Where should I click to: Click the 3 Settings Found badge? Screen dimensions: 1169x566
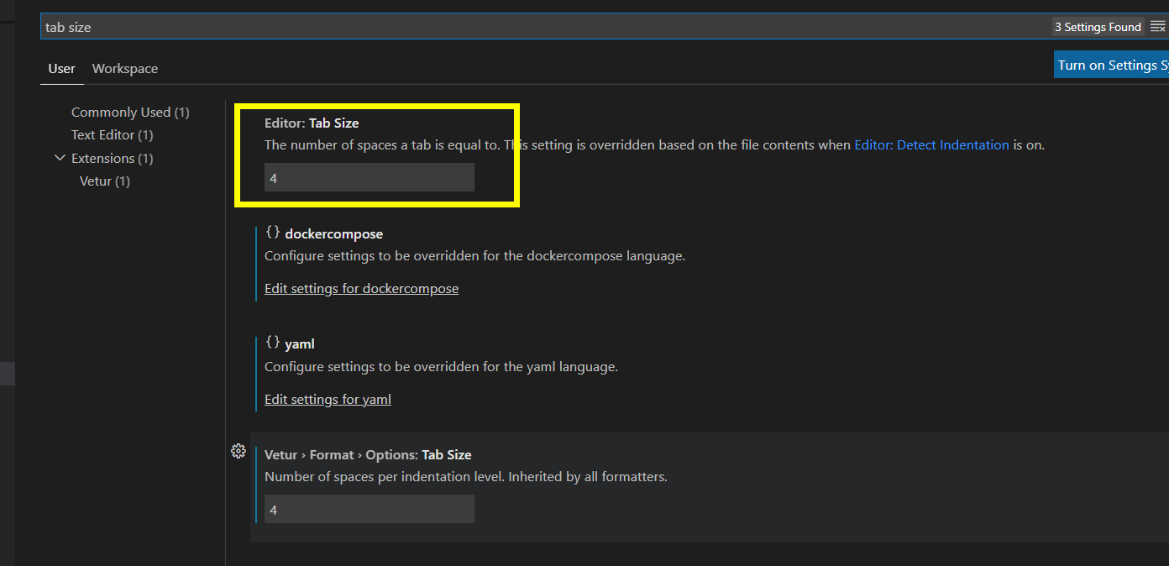point(1098,27)
